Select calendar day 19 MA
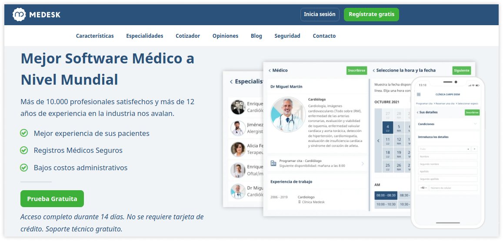503x241 pixels. pyautogui.click(x=399, y=154)
